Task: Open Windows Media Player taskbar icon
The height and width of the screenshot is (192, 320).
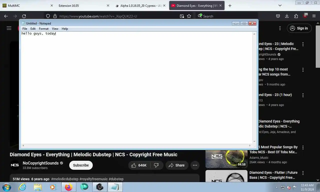Action: [53, 187]
